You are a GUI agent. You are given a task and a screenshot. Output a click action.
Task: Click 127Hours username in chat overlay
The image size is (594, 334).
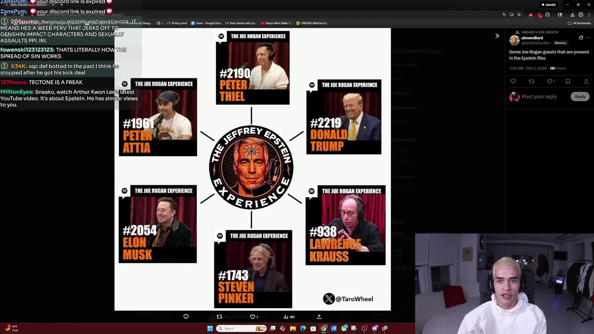(14, 82)
